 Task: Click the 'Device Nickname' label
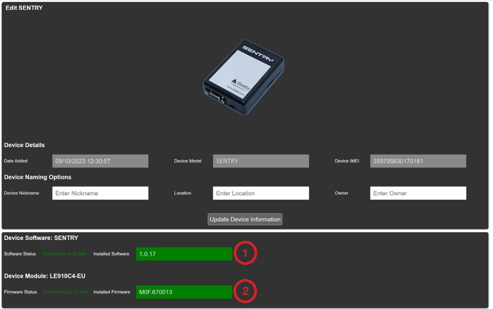pyautogui.click(x=22, y=193)
